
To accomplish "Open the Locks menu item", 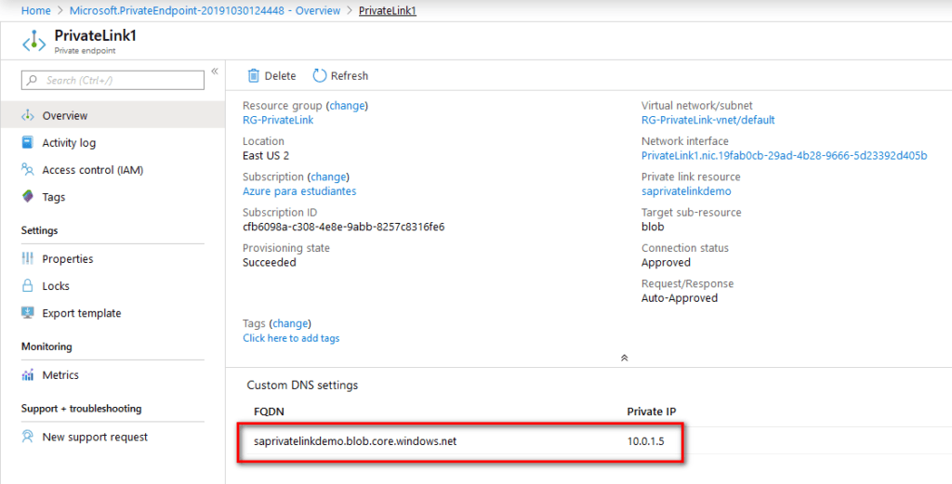I will 56,286.
